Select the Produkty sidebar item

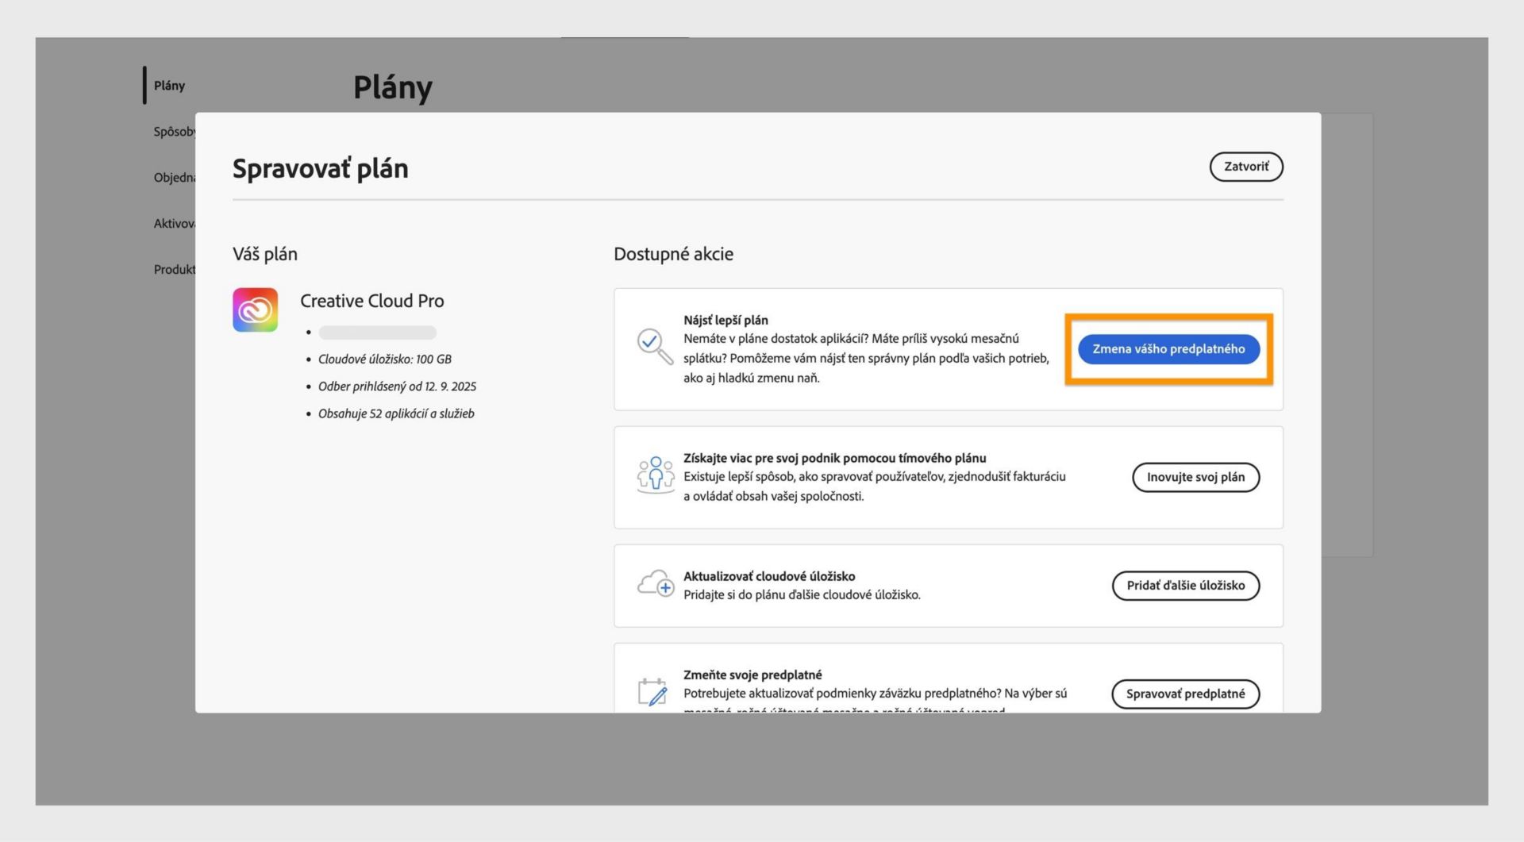coord(174,270)
